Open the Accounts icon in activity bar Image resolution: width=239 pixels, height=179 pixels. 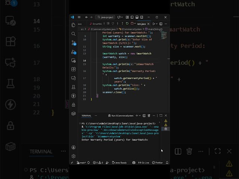74,147
